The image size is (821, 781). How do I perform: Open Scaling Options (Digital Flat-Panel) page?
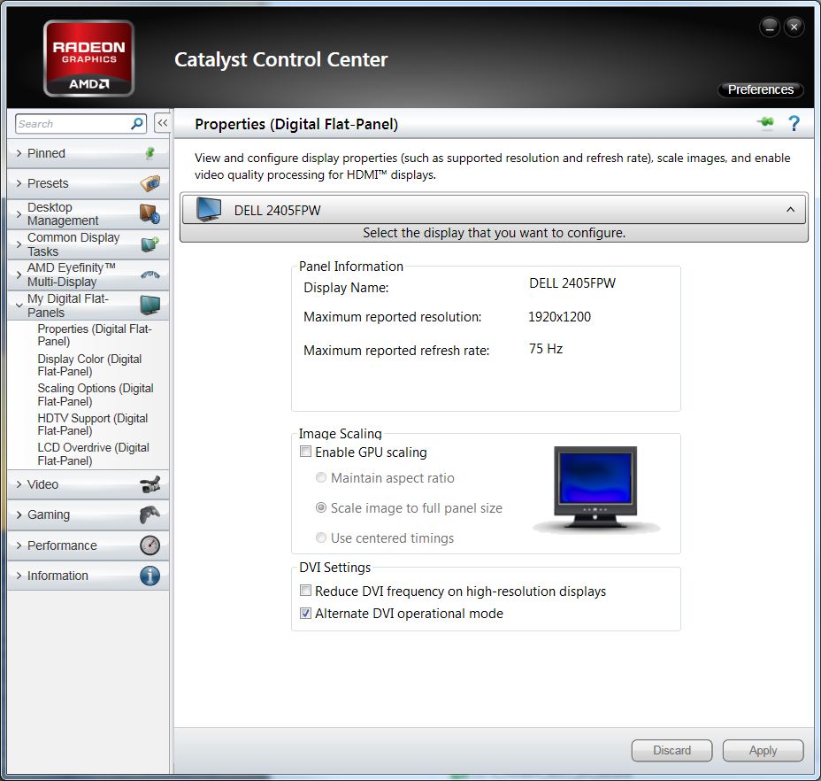point(96,395)
